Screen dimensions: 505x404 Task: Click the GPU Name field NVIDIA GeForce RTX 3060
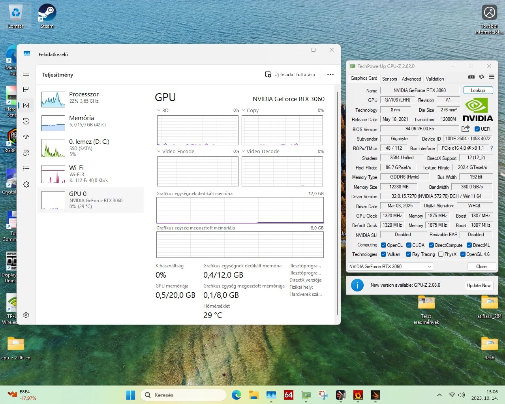[420, 90]
